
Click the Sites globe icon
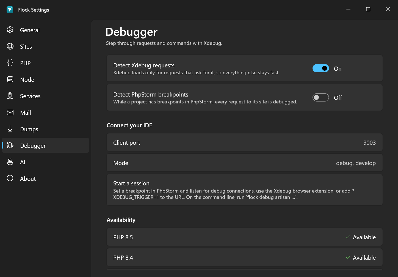[10, 46]
